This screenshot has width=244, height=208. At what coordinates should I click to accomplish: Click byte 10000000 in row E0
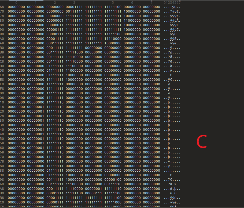coord(74,75)
